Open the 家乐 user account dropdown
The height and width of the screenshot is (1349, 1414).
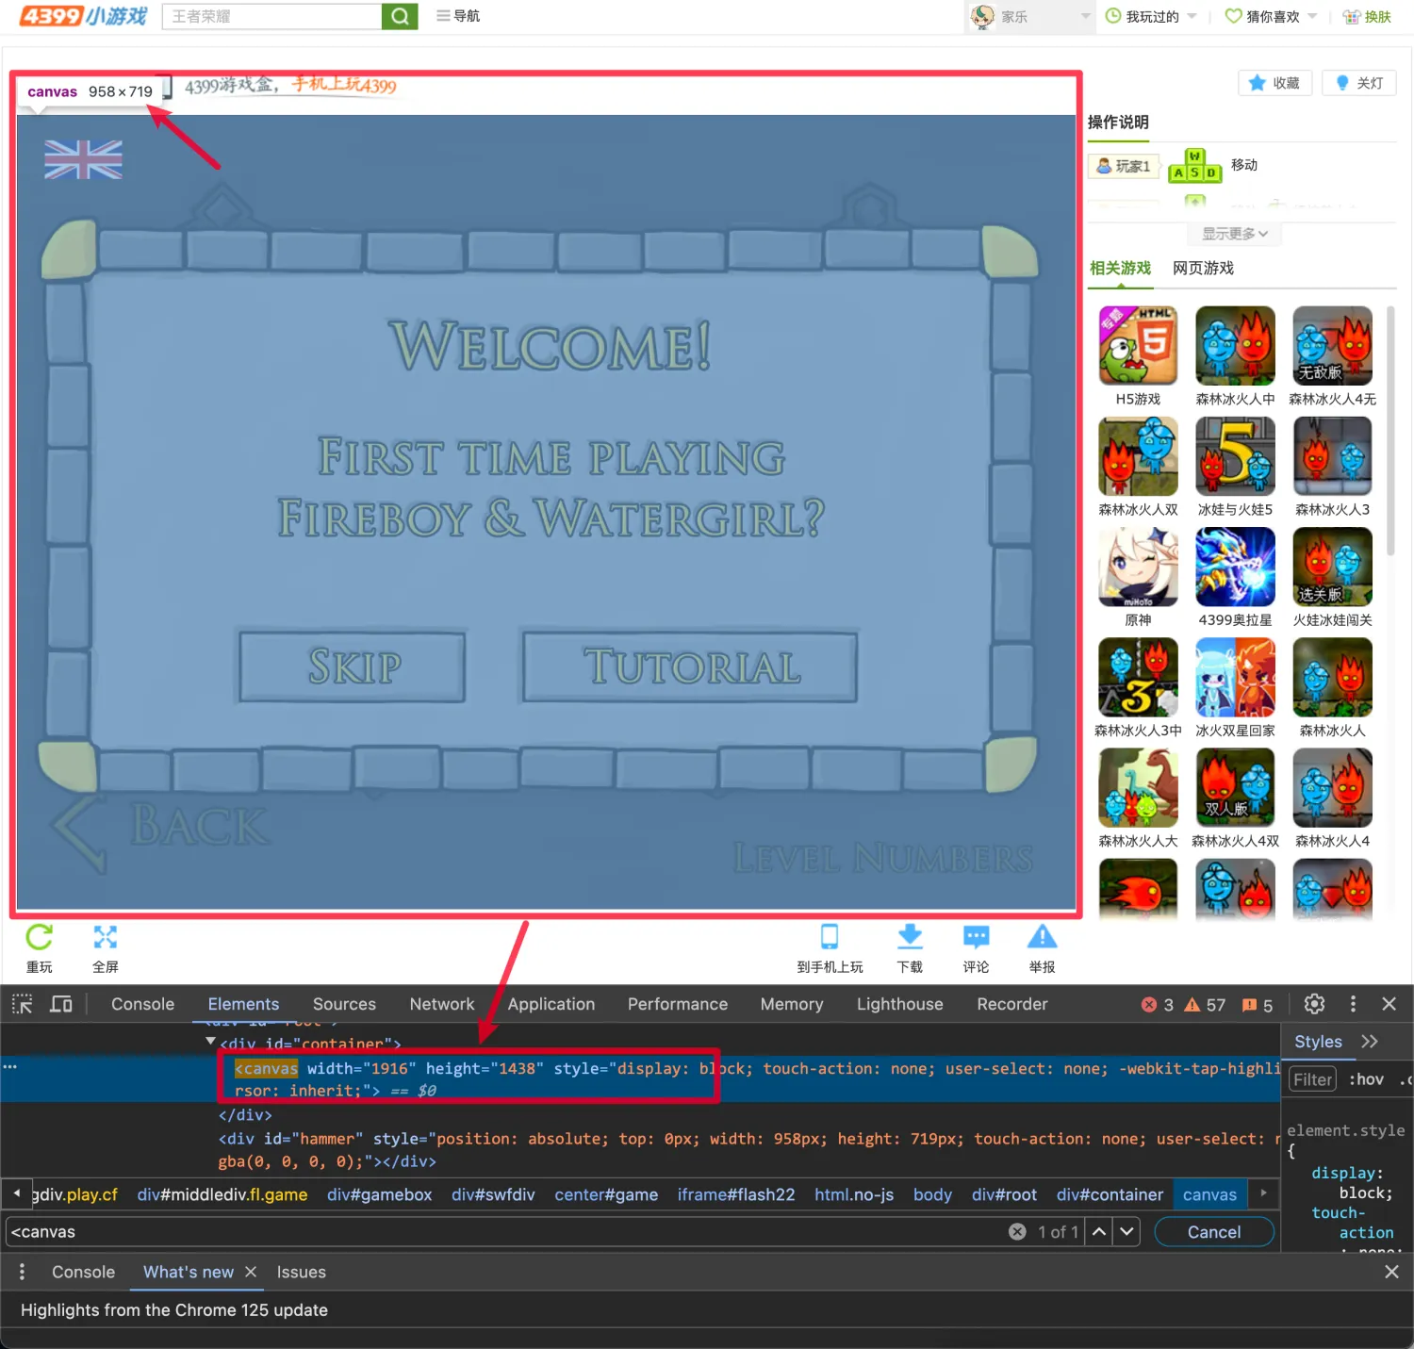pyautogui.click(x=1030, y=16)
